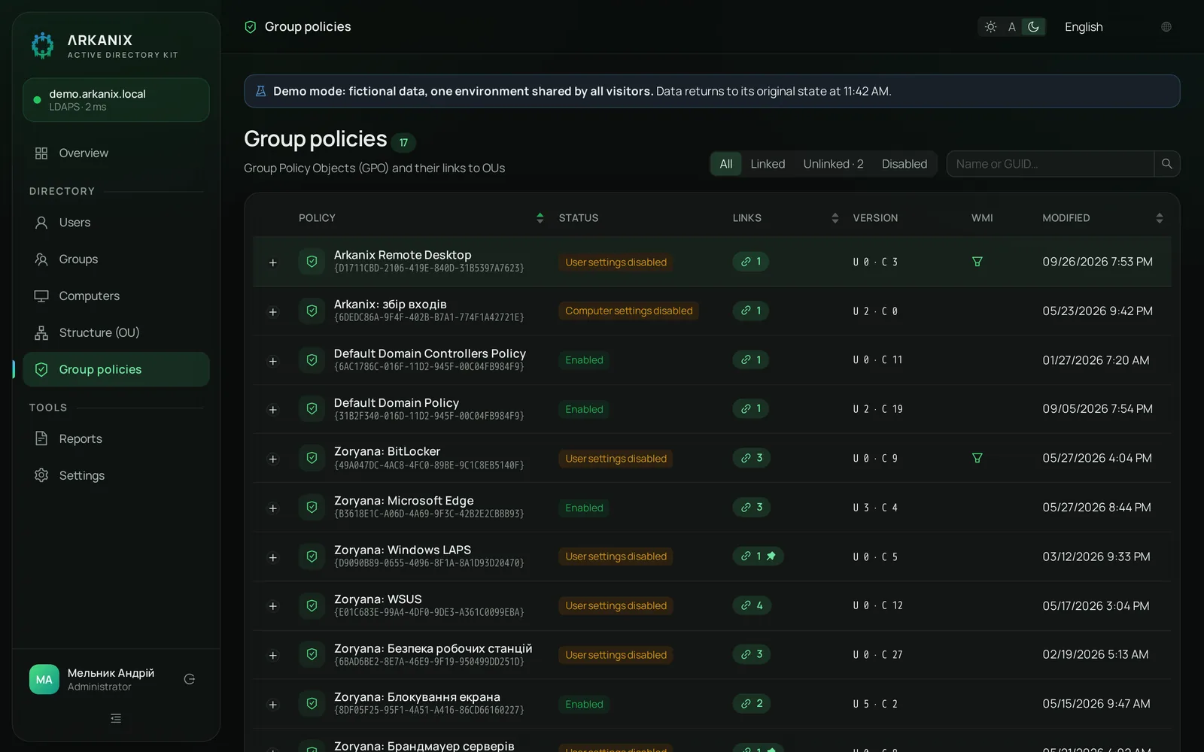This screenshot has height=752, width=1204.
Task: Click links badge of Zoryana: WSUS
Action: (x=751, y=605)
